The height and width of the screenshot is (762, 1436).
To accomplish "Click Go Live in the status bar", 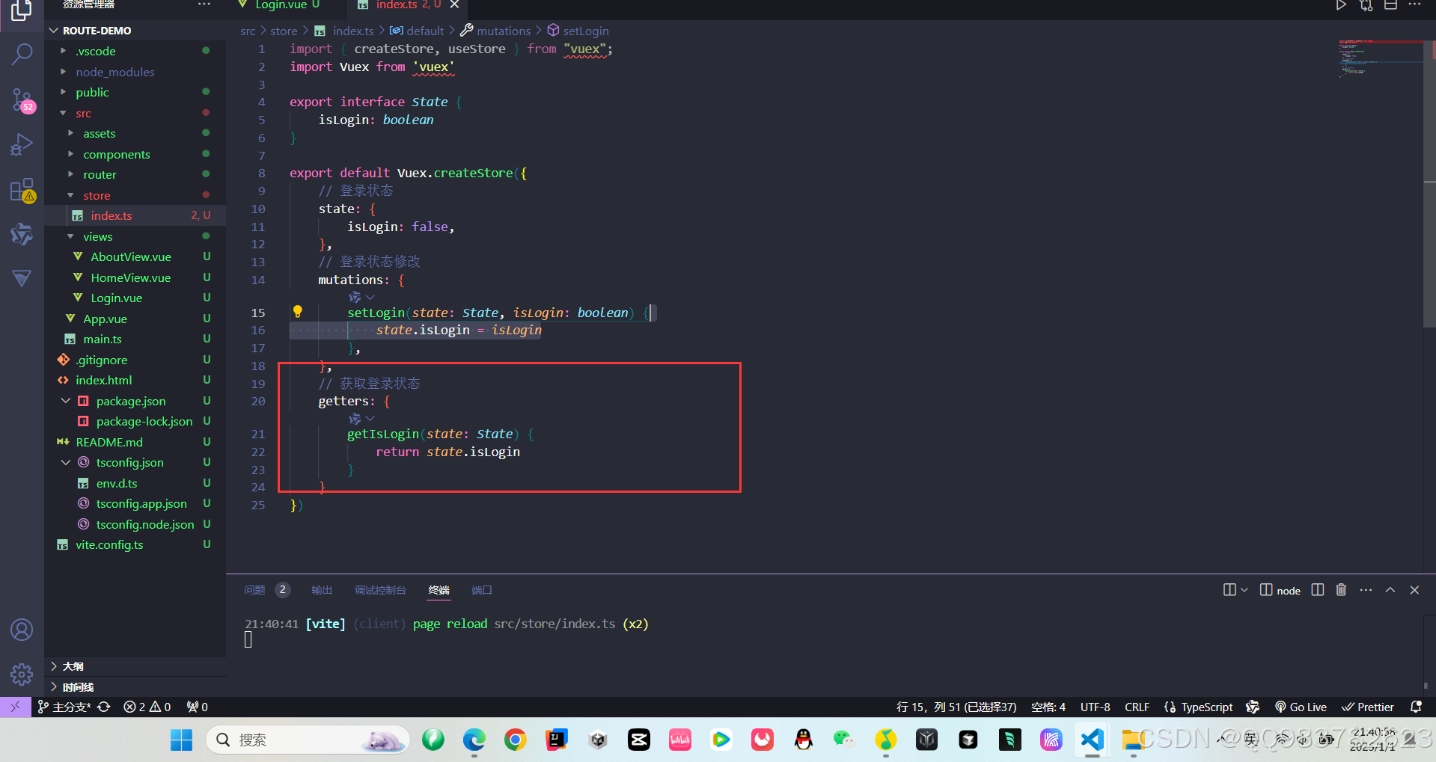I will click(x=1301, y=707).
